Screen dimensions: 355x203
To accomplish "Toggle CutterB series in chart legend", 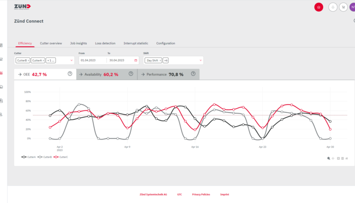I will pos(45,157).
